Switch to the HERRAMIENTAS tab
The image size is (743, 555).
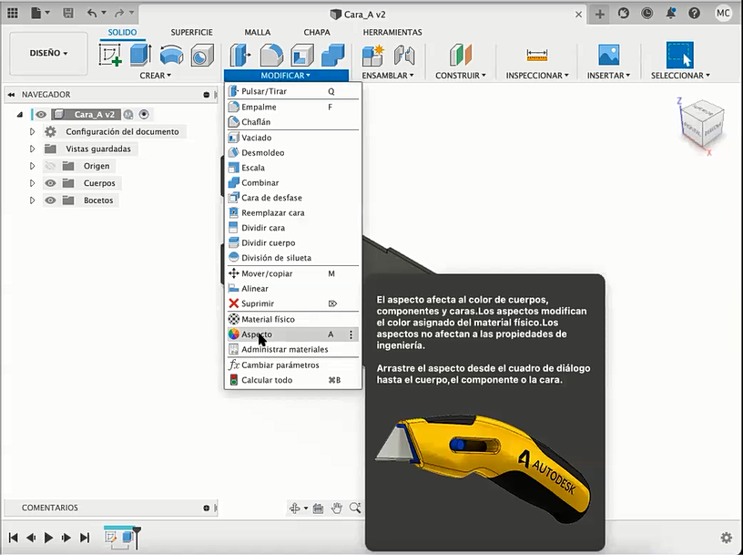(x=392, y=32)
